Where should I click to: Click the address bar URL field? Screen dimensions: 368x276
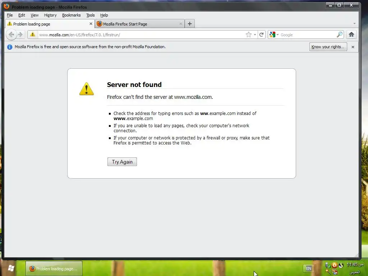click(141, 35)
